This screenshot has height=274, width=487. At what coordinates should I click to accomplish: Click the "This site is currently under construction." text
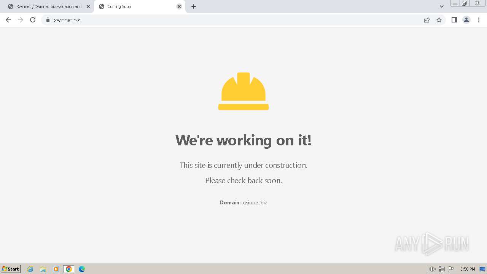[243, 165]
